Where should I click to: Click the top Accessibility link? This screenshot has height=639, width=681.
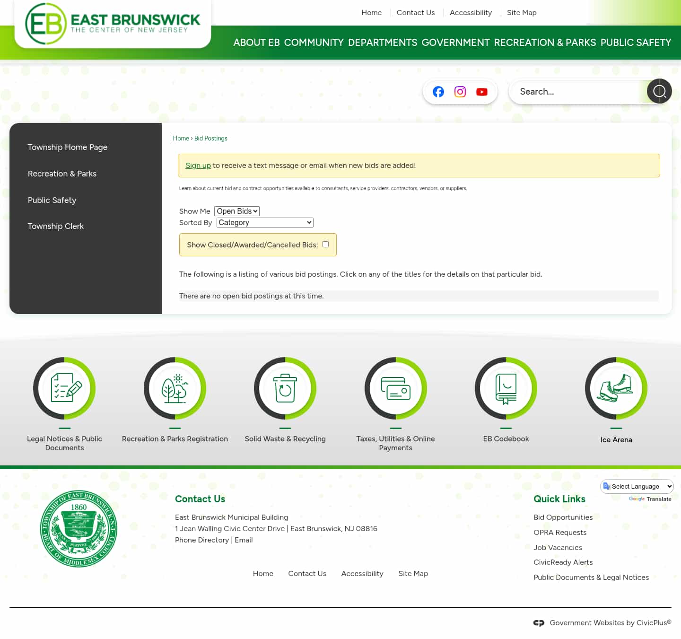pos(471,13)
